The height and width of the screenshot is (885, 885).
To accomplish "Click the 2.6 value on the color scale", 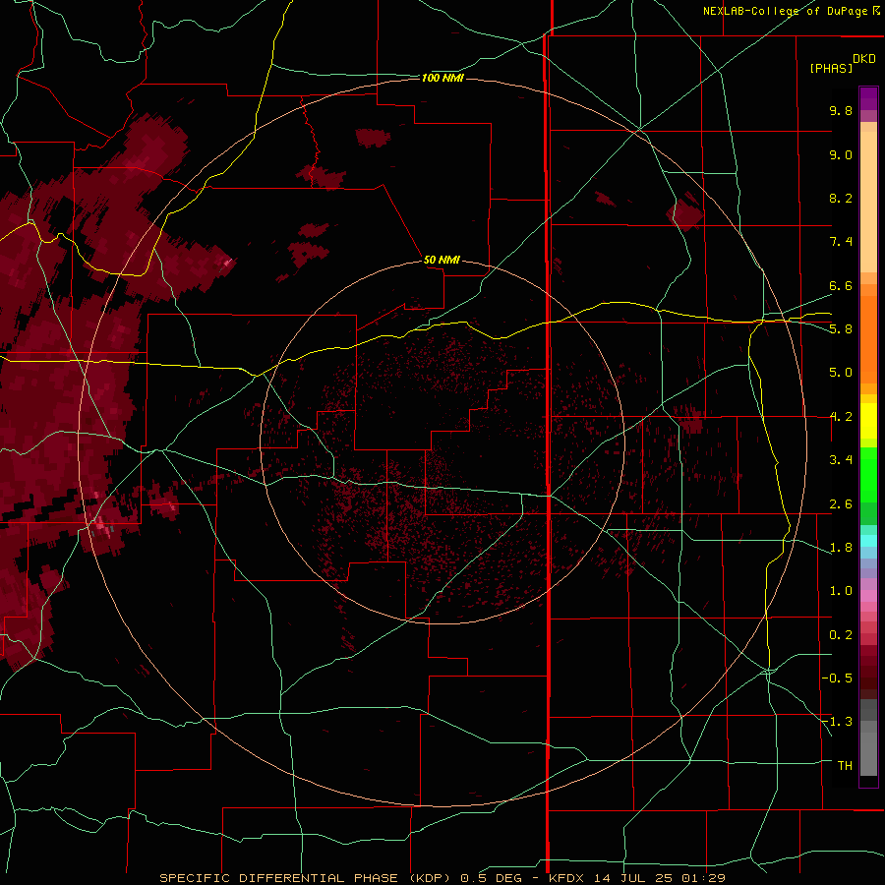I will tap(841, 504).
